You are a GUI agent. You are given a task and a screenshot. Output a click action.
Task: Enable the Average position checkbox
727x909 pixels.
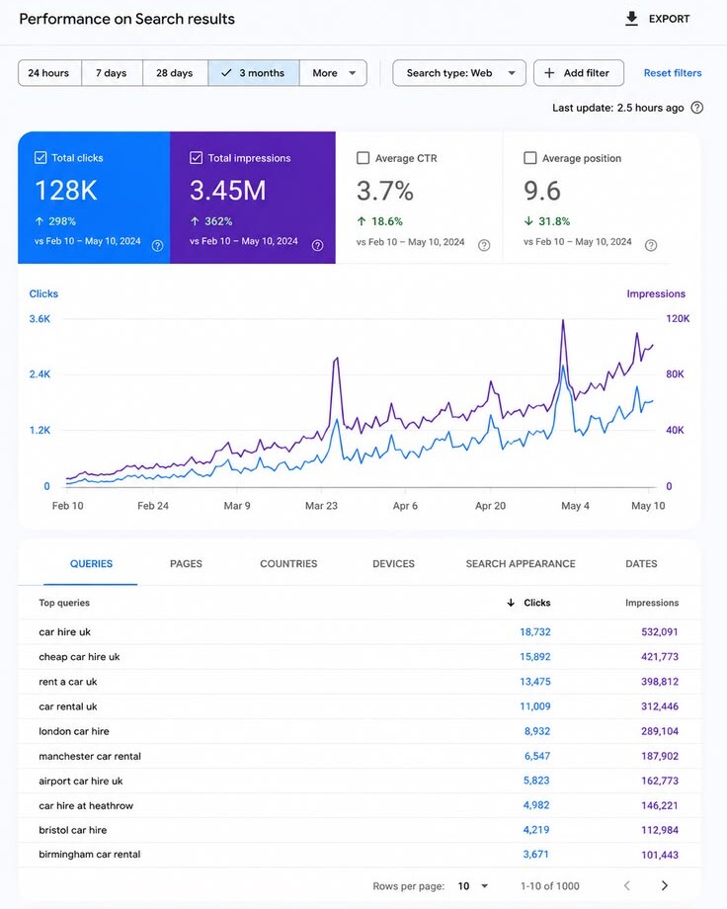pos(529,158)
